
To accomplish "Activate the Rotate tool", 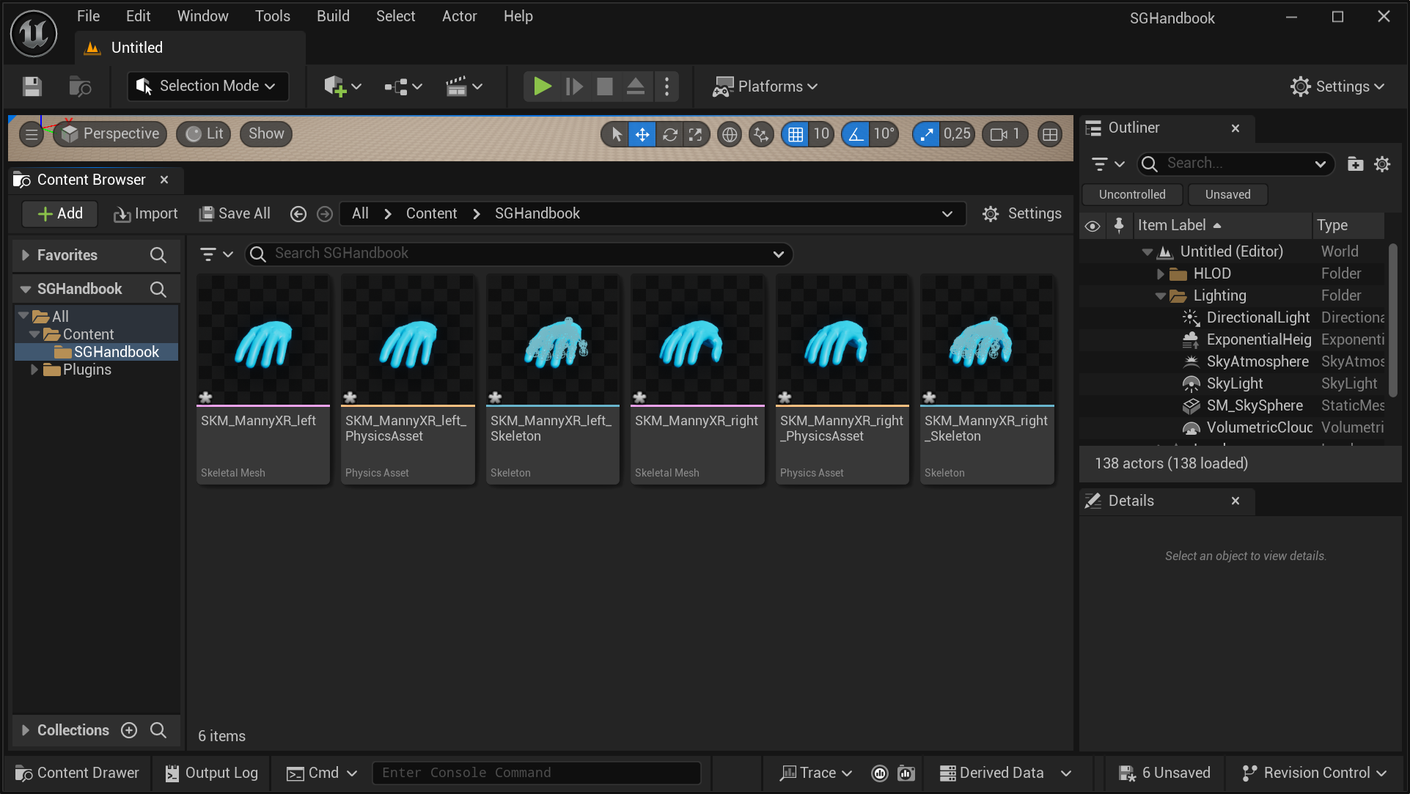I will pyautogui.click(x=669, y=134).
